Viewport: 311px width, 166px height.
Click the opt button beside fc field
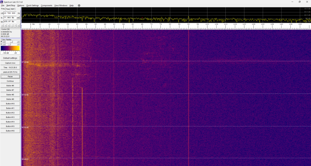pos(18,17)
